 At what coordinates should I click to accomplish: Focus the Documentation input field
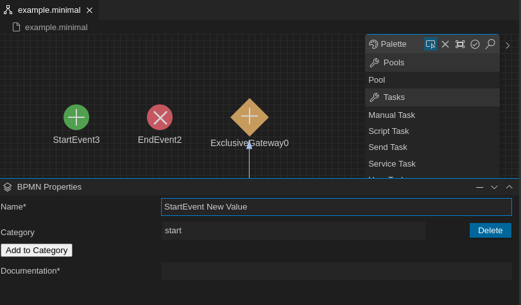(336, 271)
